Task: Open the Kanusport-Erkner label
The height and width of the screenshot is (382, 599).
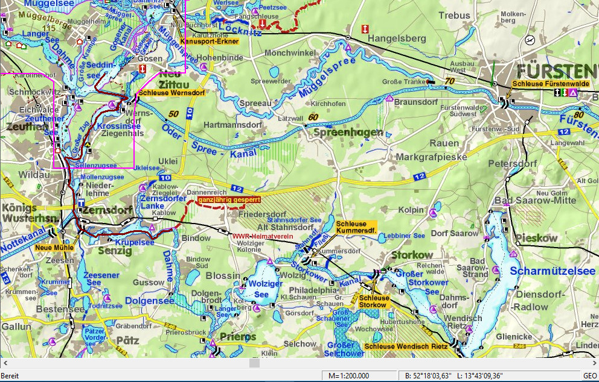Action: [x=210, y=42]
